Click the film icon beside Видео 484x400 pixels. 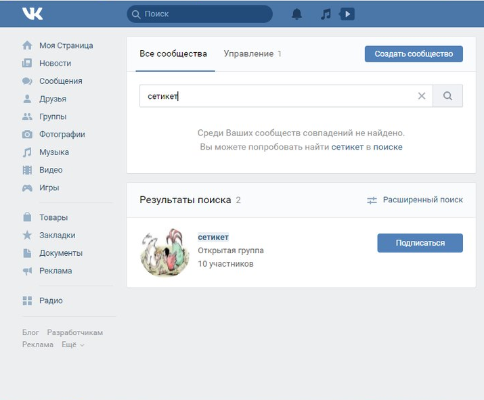27,170
